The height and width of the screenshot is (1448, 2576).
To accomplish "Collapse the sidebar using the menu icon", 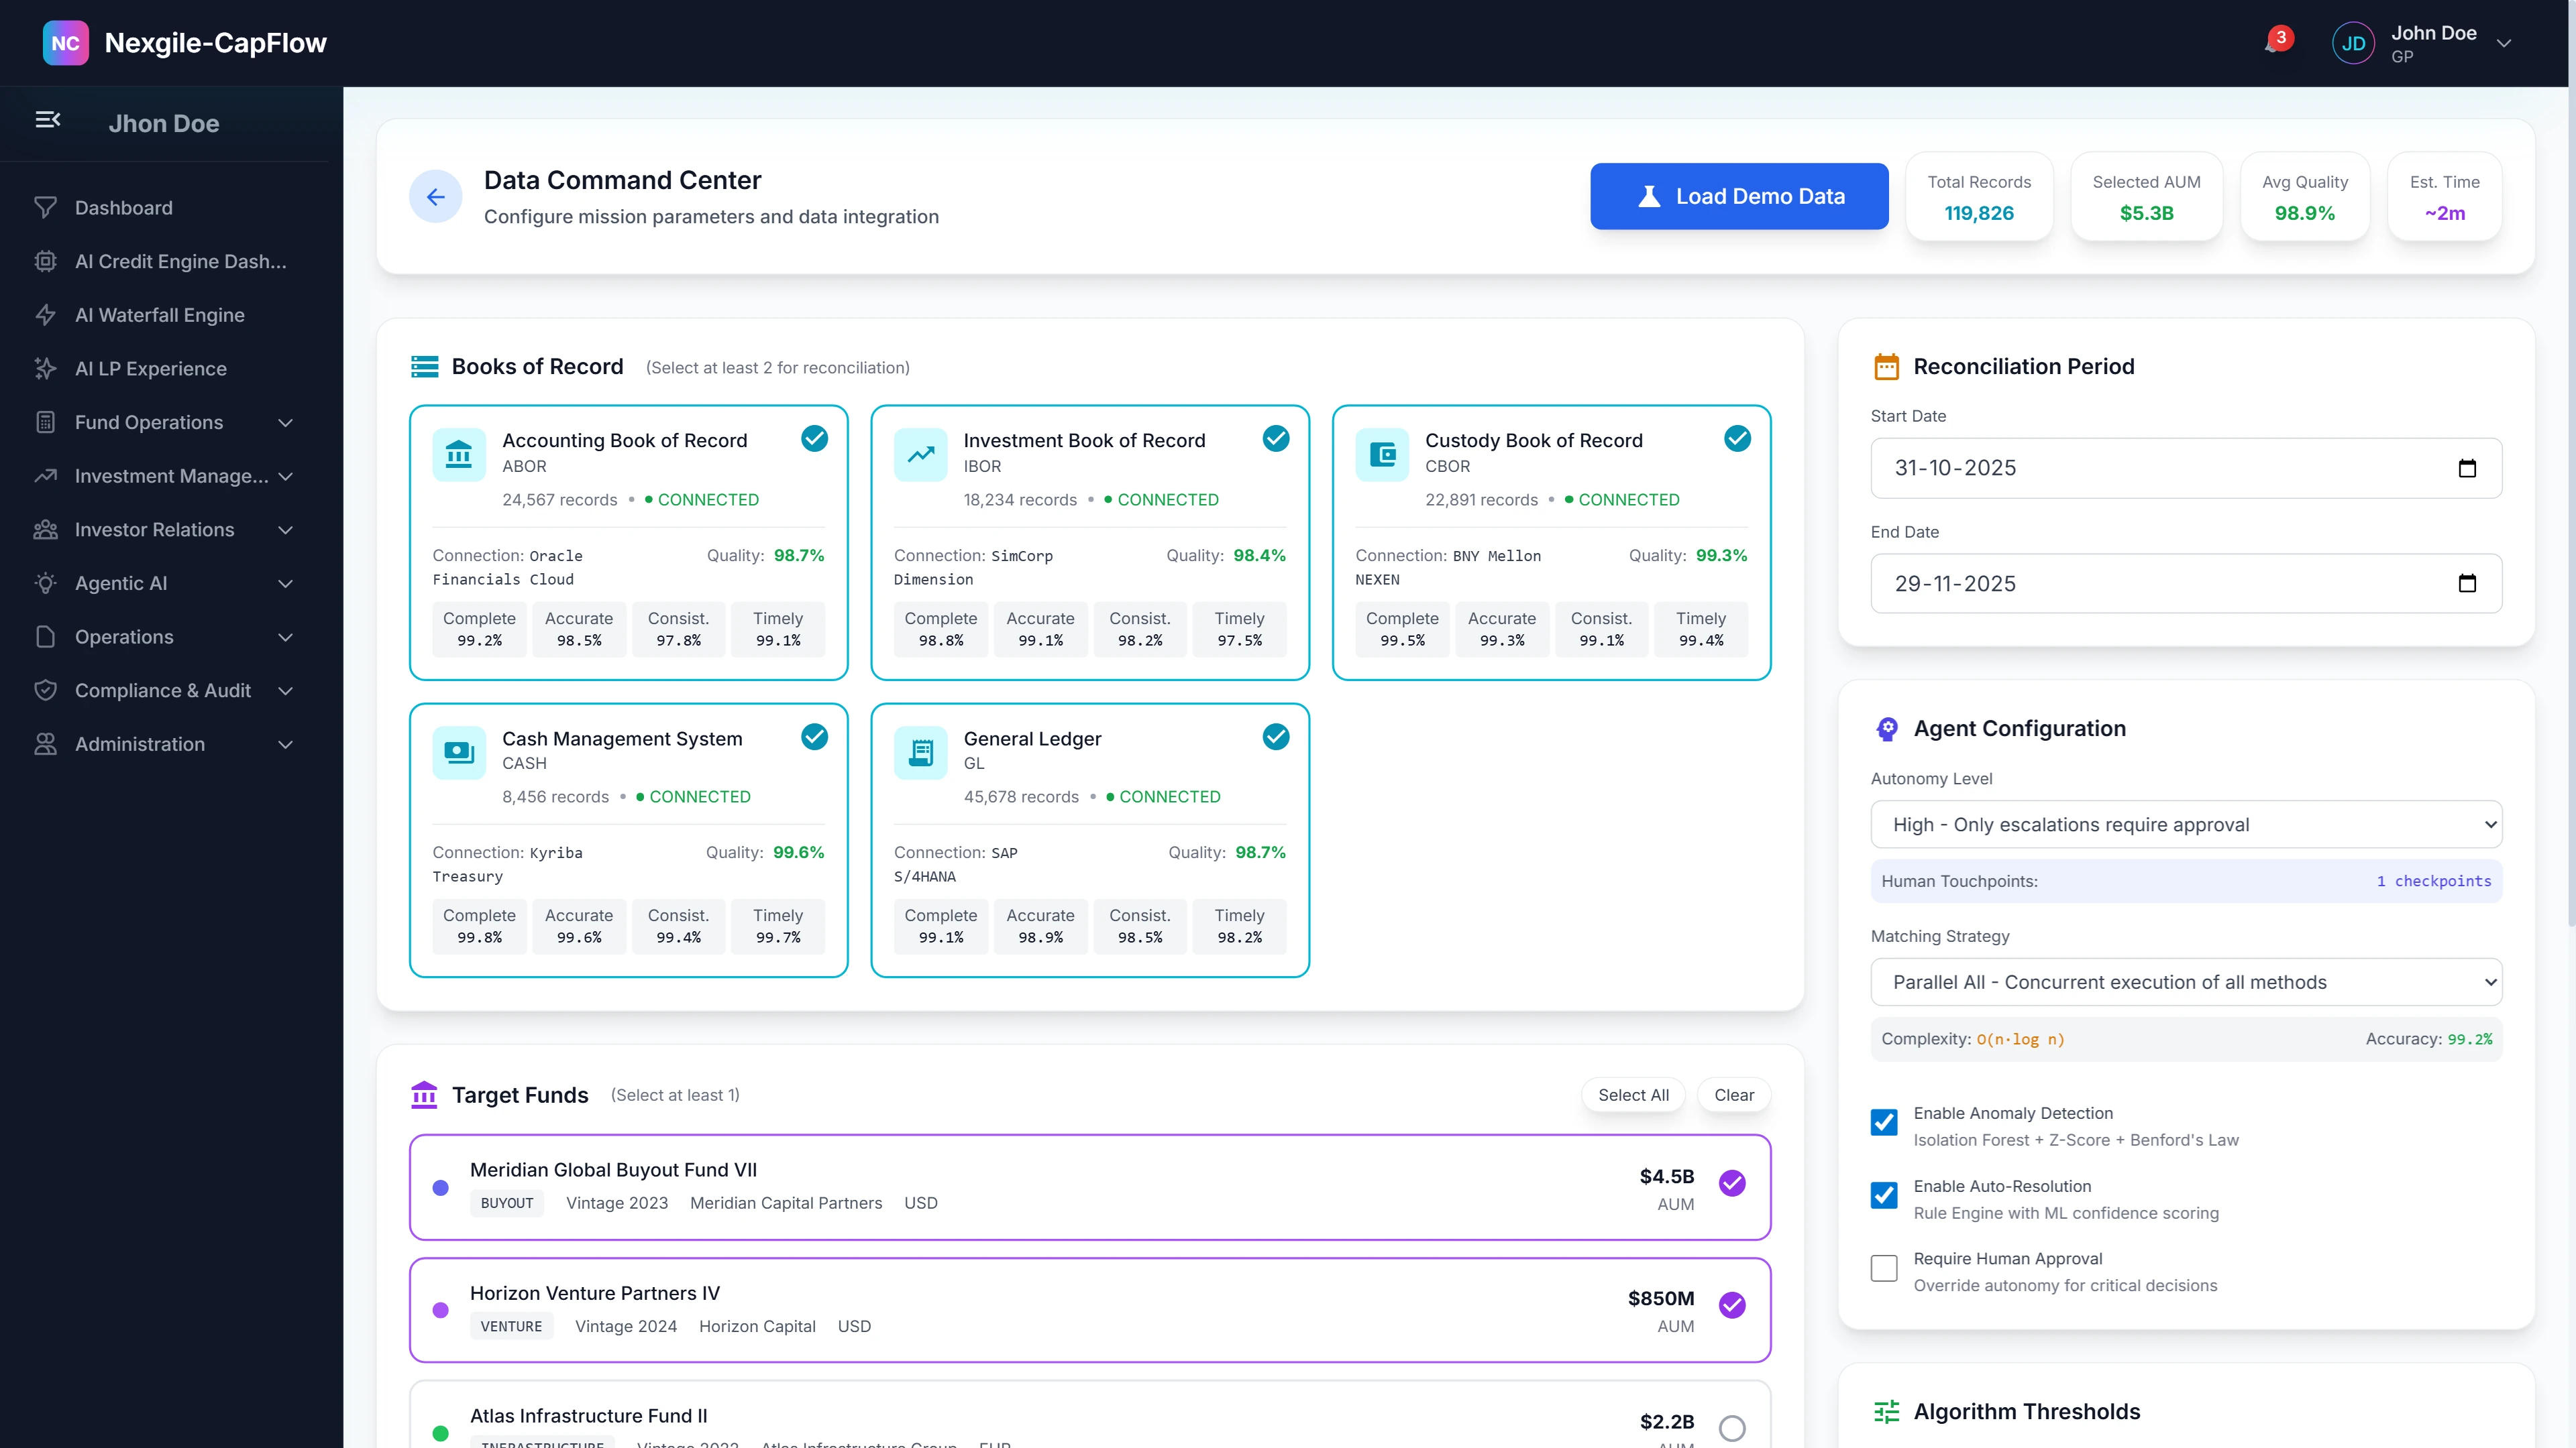I will click(x=49, y=119).
